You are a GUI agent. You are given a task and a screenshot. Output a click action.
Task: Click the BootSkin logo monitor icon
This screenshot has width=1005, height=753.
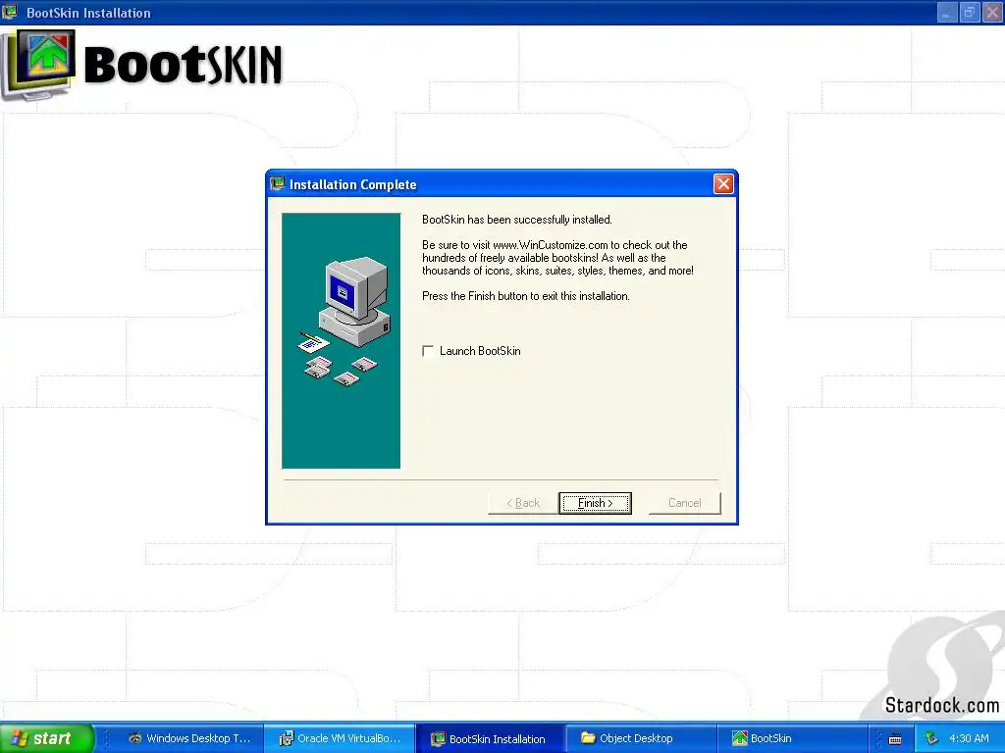coord(39,65)
